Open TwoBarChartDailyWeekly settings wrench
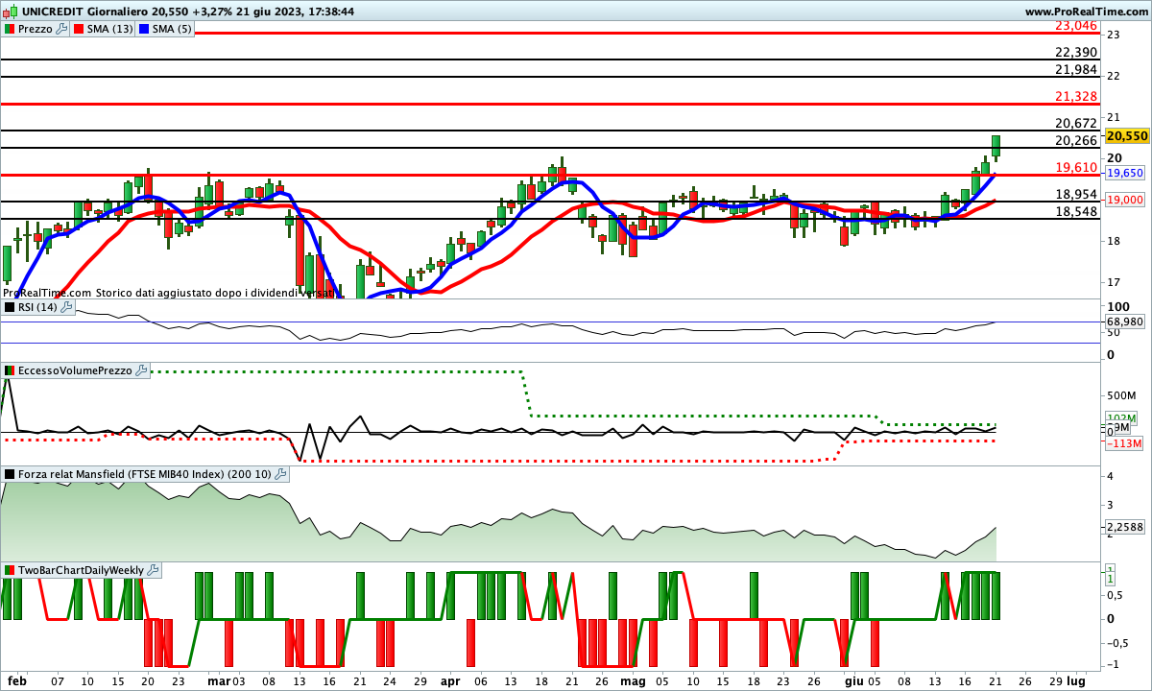This screenshot has height=691, width=1152. point(154,570)
